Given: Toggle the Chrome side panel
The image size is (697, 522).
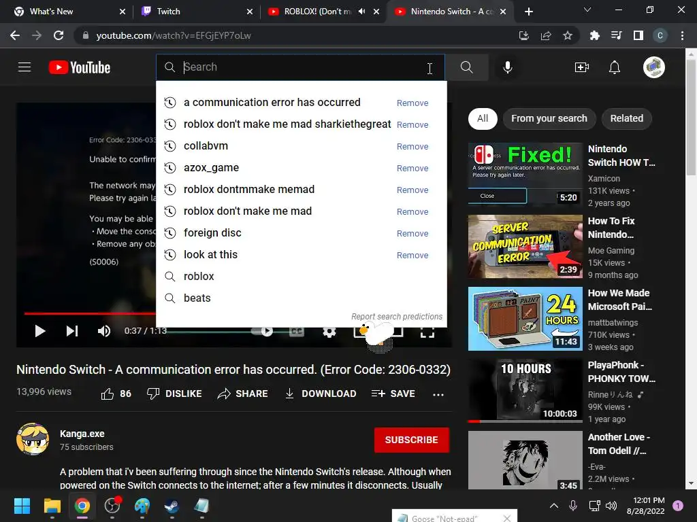Looking at the screenshot, I should click(638, 35).
